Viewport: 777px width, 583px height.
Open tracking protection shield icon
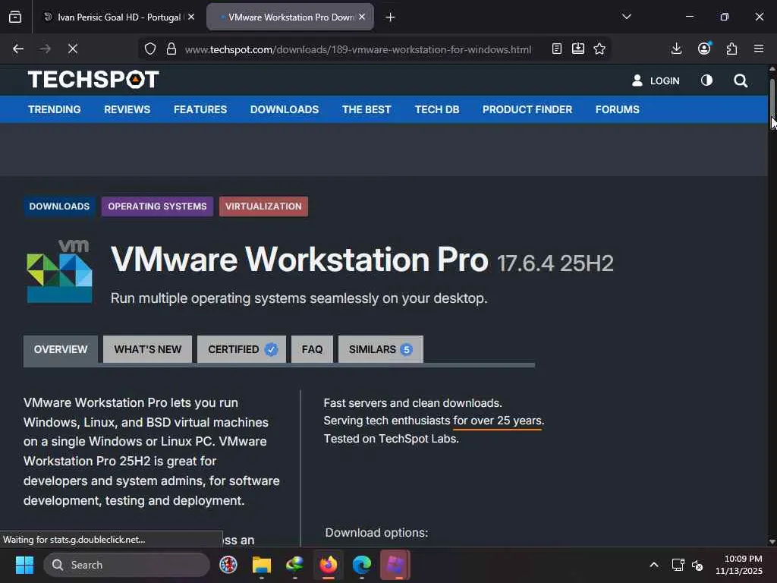point(150,49)
